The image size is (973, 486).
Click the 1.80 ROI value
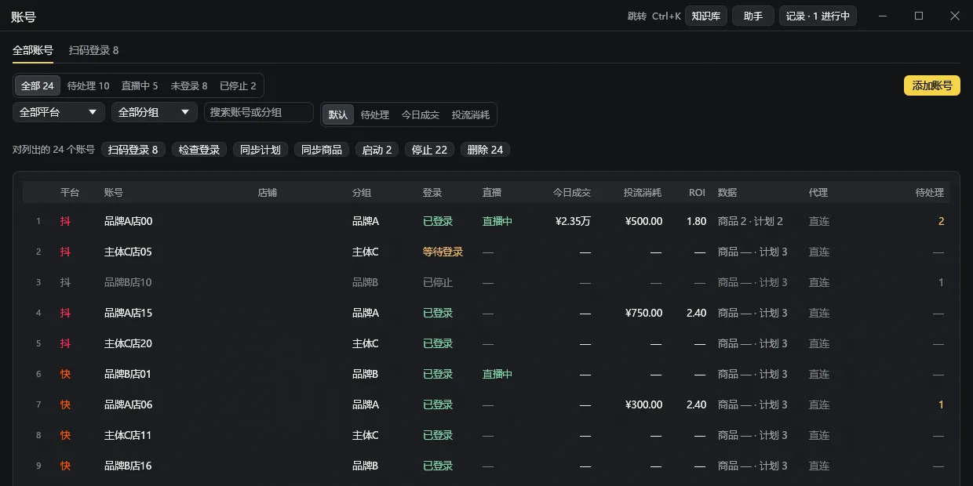click(x=697, y=222)
